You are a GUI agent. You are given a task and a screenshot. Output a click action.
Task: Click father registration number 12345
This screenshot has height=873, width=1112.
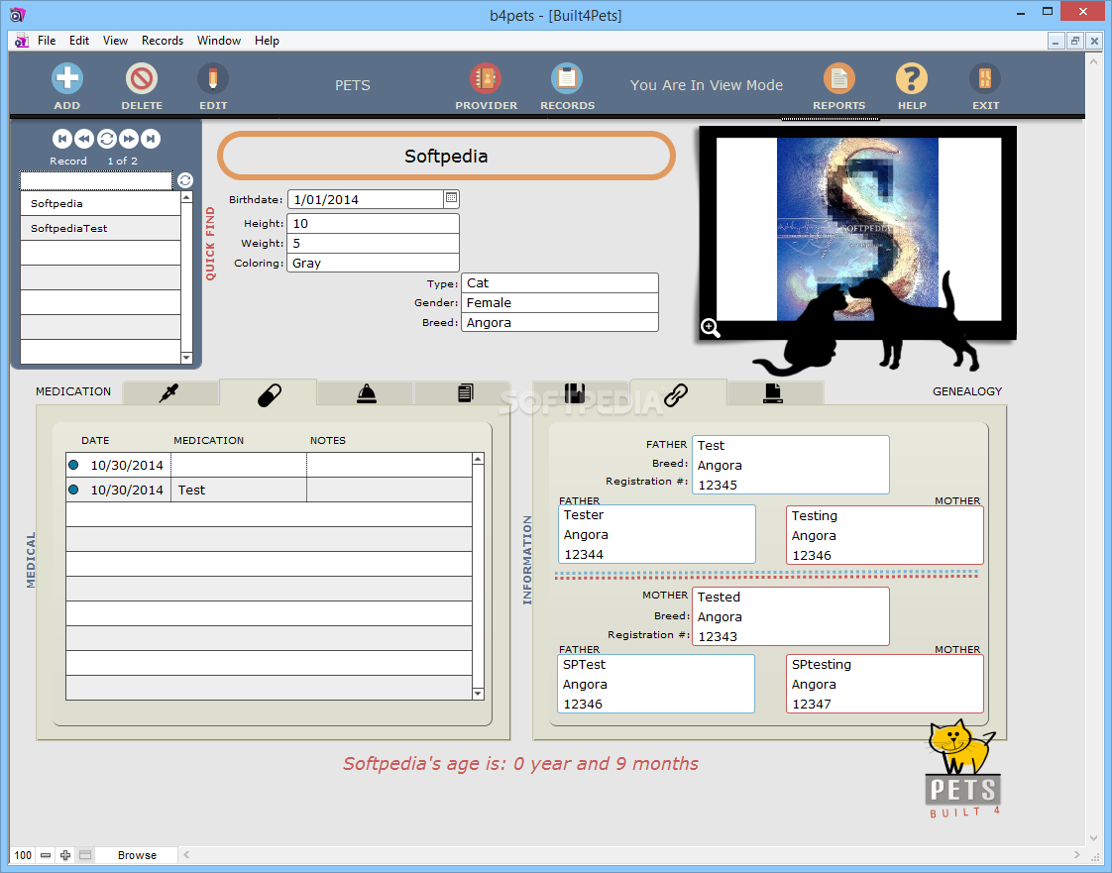(x=790, y=486)
